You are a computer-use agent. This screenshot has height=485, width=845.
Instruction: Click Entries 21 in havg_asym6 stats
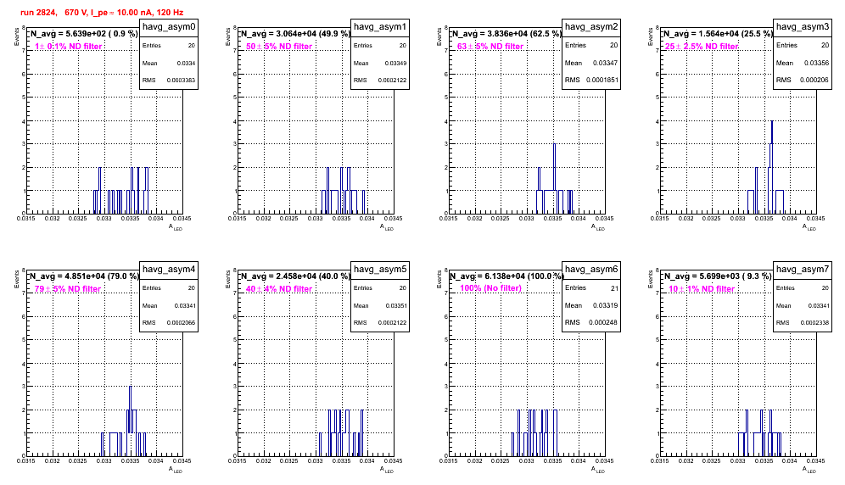pos(591,287)
